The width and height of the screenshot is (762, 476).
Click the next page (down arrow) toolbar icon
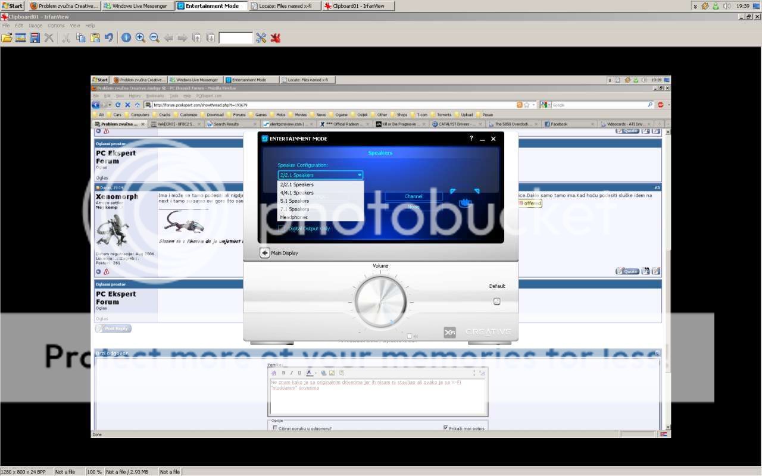211,37
